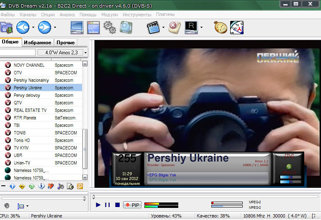Viewport: 321px width, 220px height.
Task: Pause playback with the pause button
Action: coord(108,205)
